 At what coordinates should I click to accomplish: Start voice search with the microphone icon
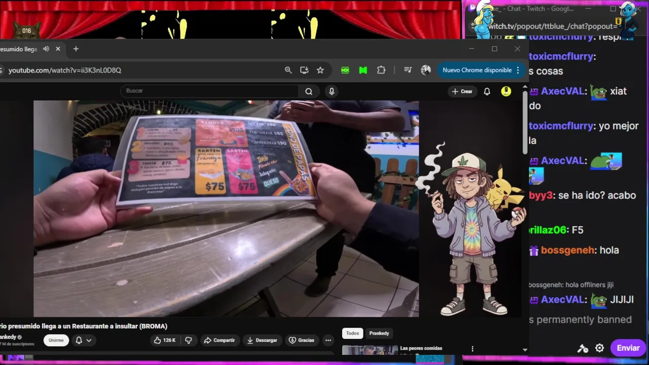[332, 91]
